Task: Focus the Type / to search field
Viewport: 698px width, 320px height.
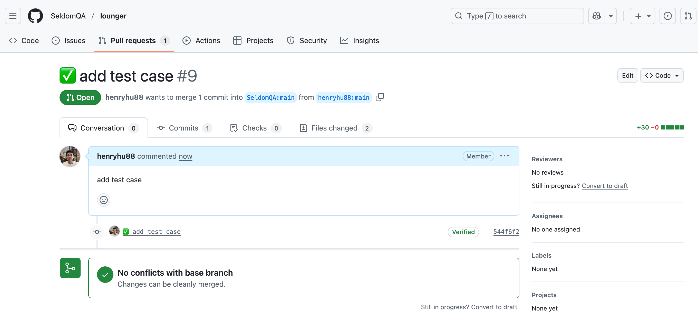Action: coord(517,16)
